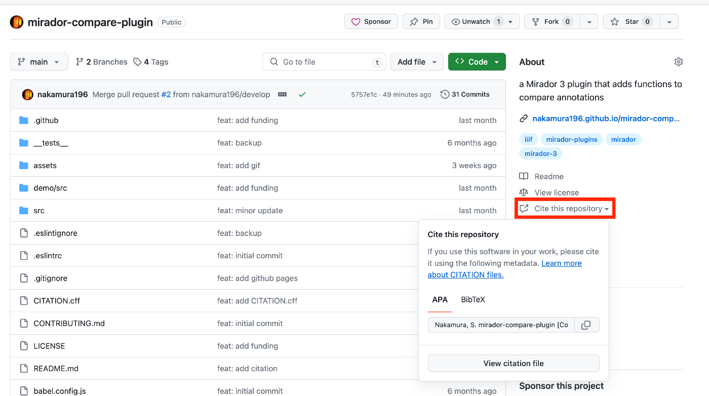Open the Fork options dropdown arrow
Viewport: 709px width, 396px height.
[x=589, y=22]
